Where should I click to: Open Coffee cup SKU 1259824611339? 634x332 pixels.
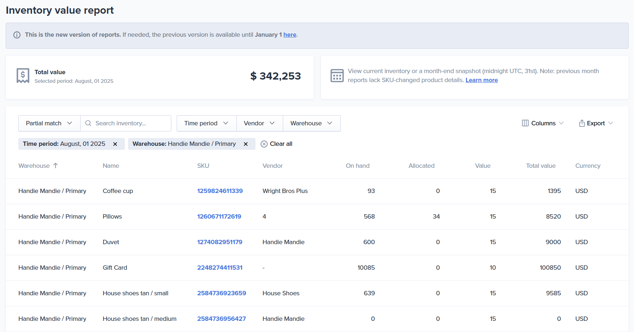tap(220, 191)
